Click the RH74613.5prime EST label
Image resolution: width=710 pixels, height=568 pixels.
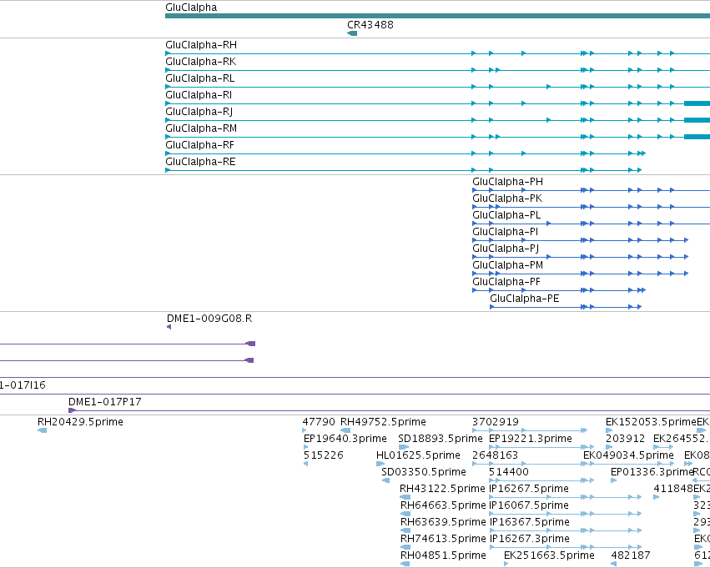443,539
